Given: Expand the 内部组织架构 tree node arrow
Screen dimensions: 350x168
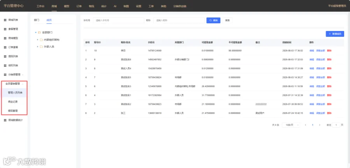Looking at the screenshot, I should [x=38, y=40].
